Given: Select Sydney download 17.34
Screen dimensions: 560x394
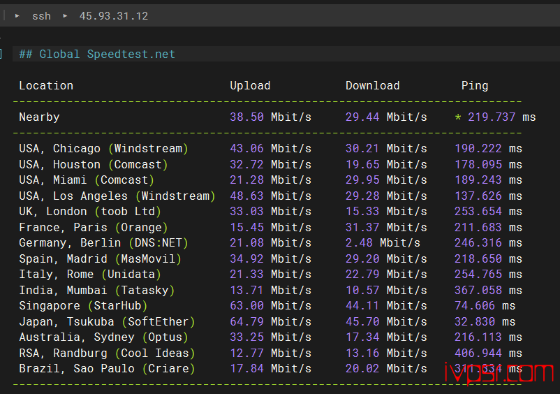Looking at the screenshot, I should 362,337.
